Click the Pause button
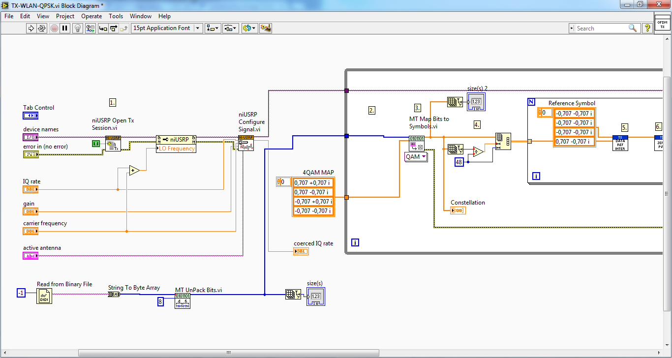 tap(65, 28)
